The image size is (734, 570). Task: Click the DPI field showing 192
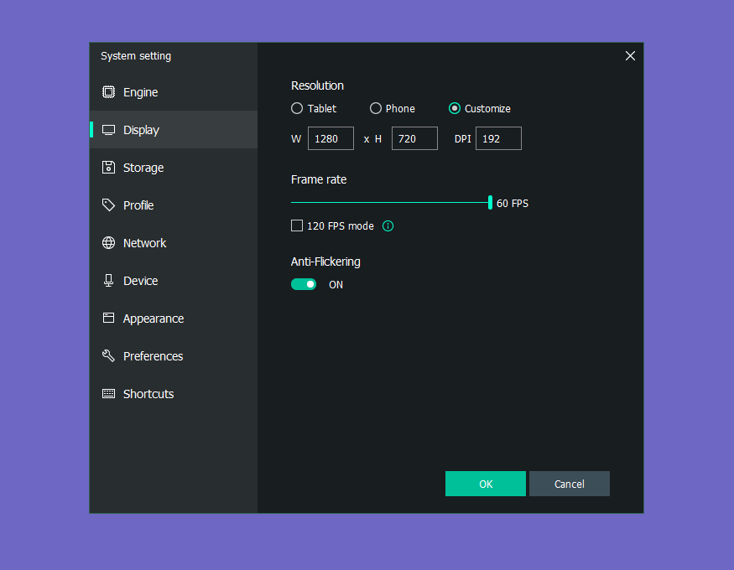(x=498, y=138)
